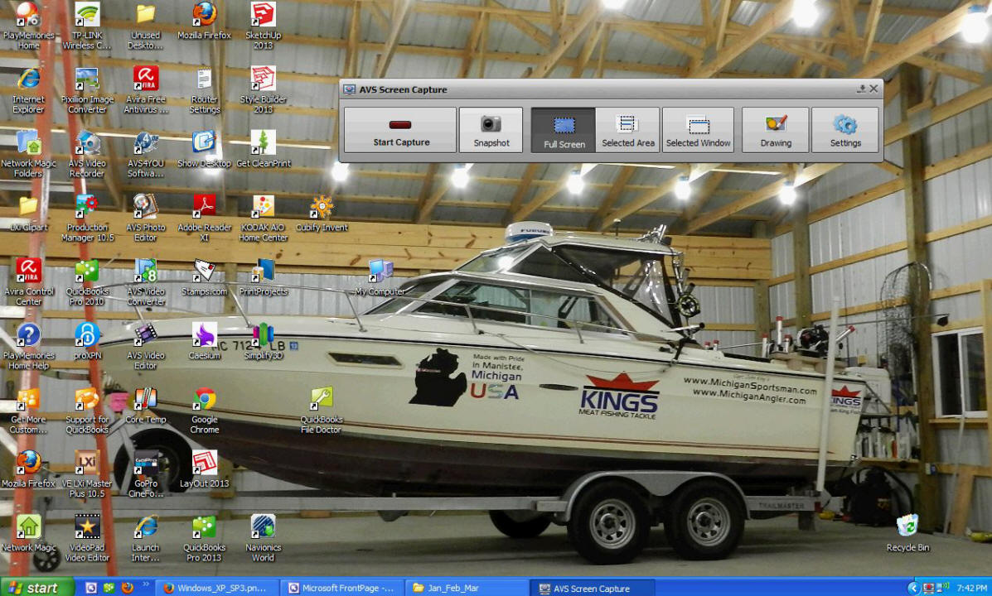The width and height of the screenshot is (992, 596).
Task: Select the Recycle Bin icon
Action: click(907, 526)
